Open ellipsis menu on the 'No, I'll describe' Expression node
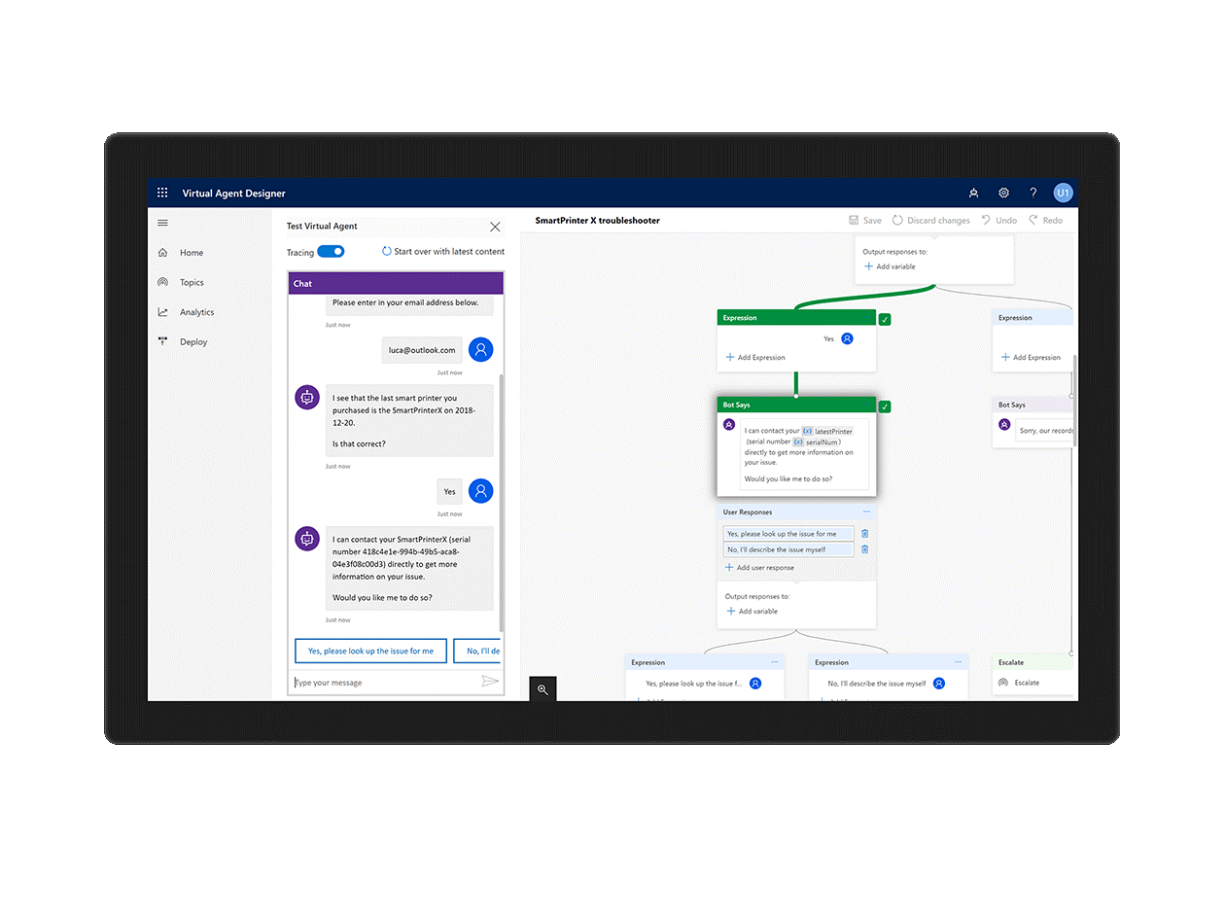 [x=959, y=662]
